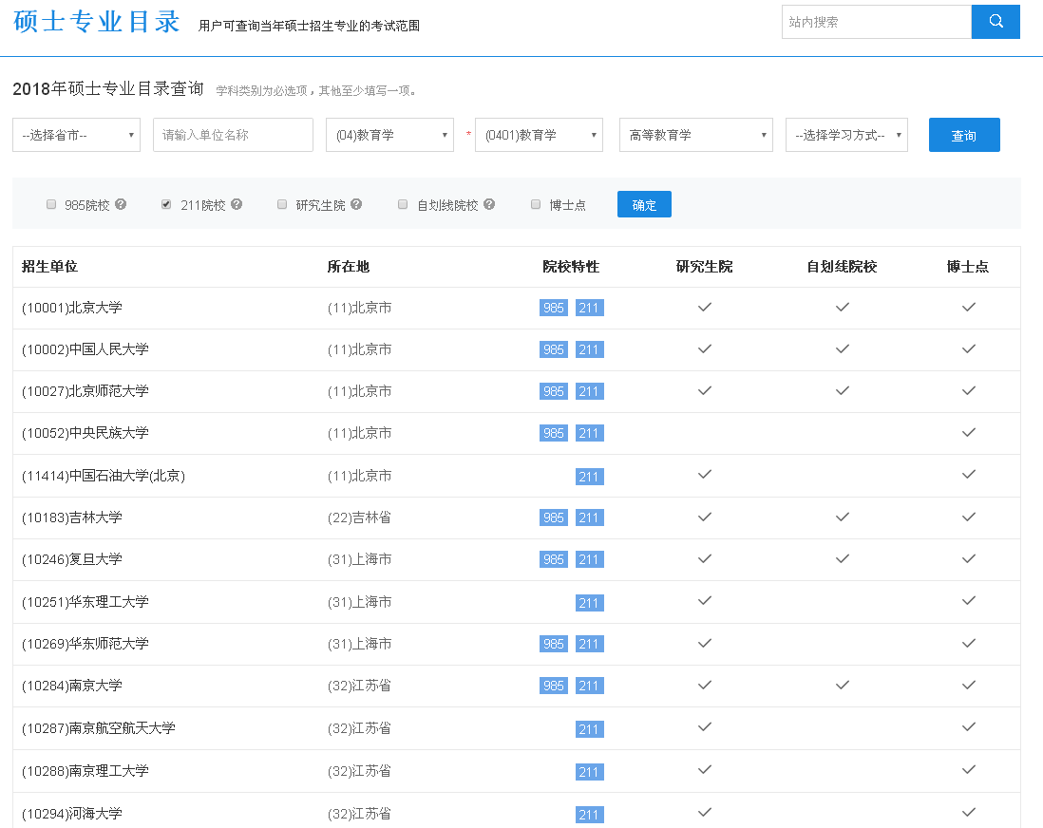Expand the 选择学习方式 dropdown
Image resolution: width=1043 pixels, height=828 pixels.
pyautogui.click(x=845, y=134)
